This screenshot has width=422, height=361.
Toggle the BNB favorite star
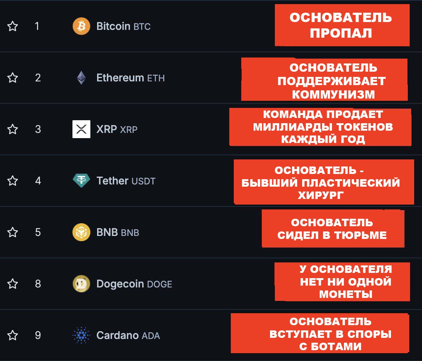tap(13, 233)
